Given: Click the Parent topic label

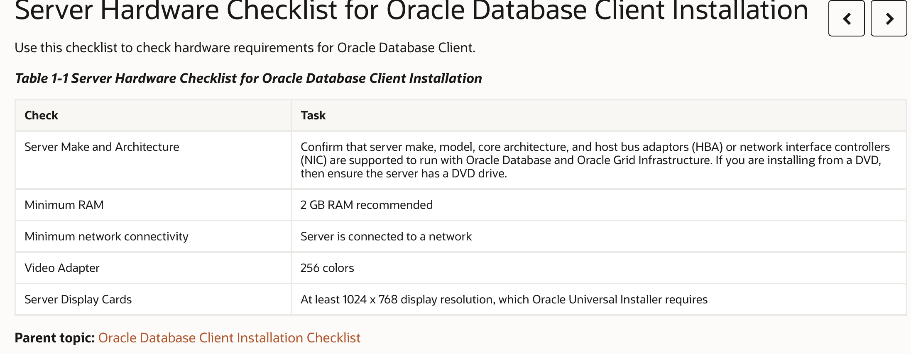Looking at the screenshot, I should pos(55,338).
